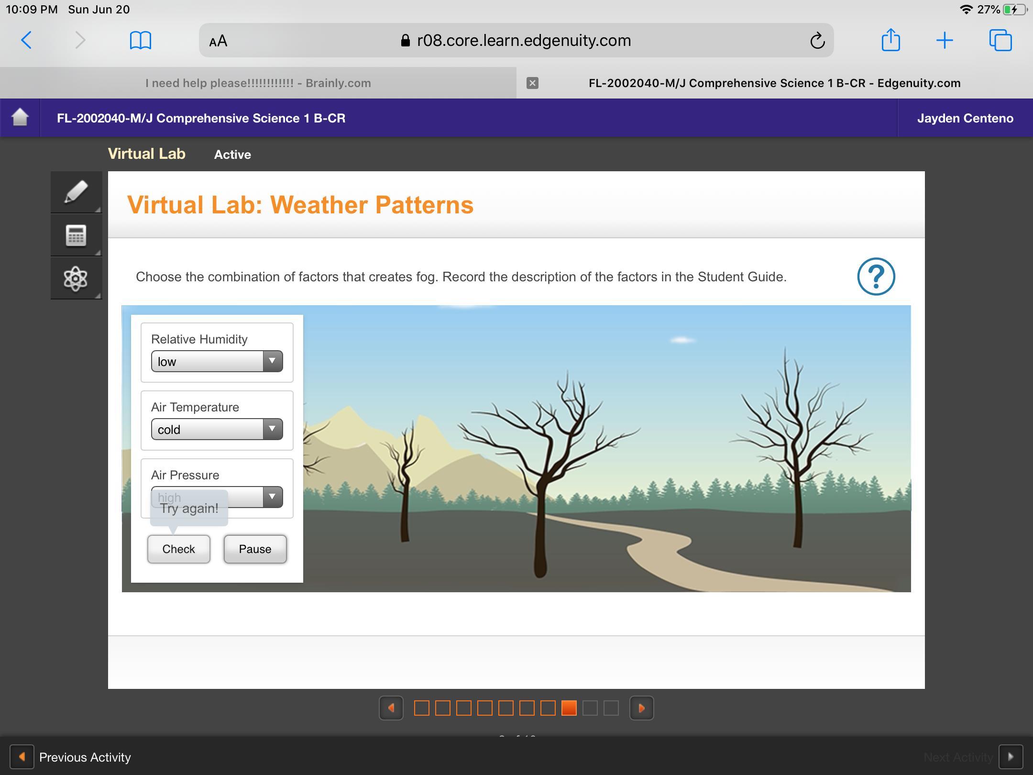The height and width of the screenshot is (775, 1033).
Task: Open the calculator tool
Action: pos(76,235)
